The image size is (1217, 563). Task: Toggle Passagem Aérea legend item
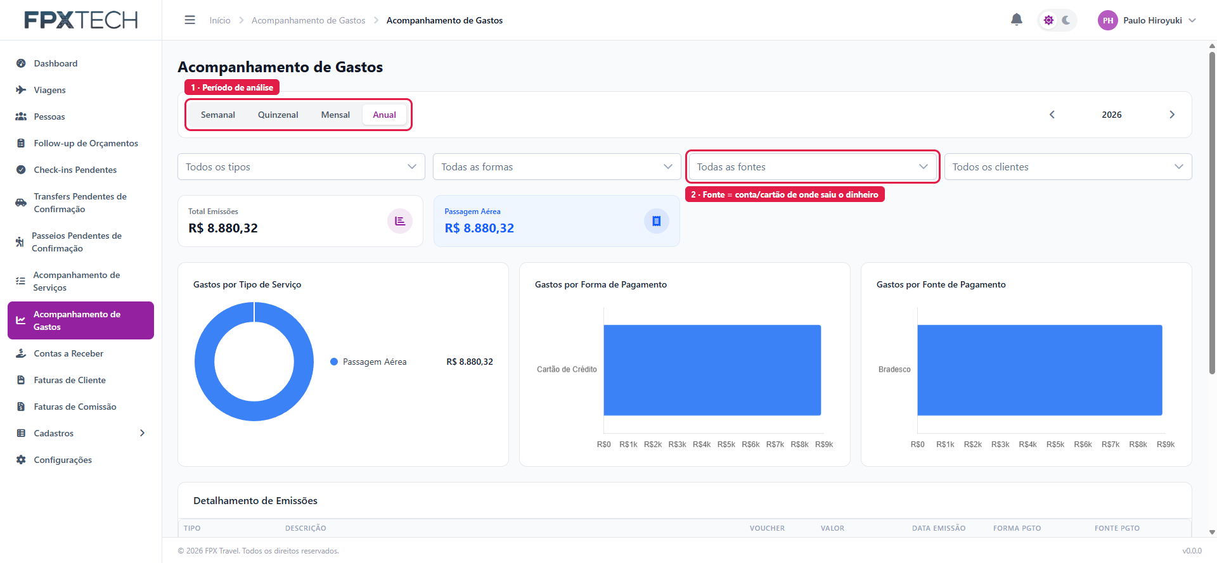click(368, 362)
